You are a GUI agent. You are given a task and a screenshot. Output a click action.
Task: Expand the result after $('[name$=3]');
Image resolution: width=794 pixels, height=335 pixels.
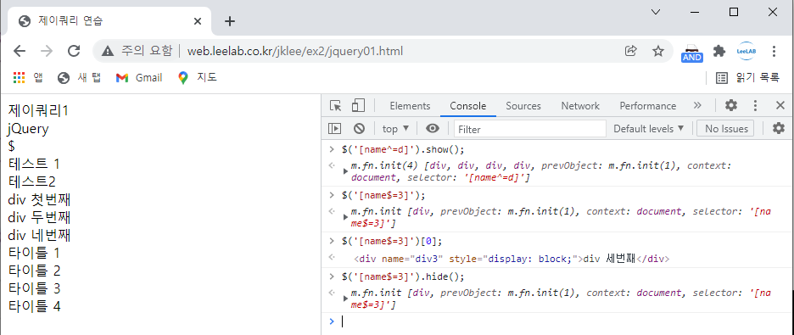point(346,217)
